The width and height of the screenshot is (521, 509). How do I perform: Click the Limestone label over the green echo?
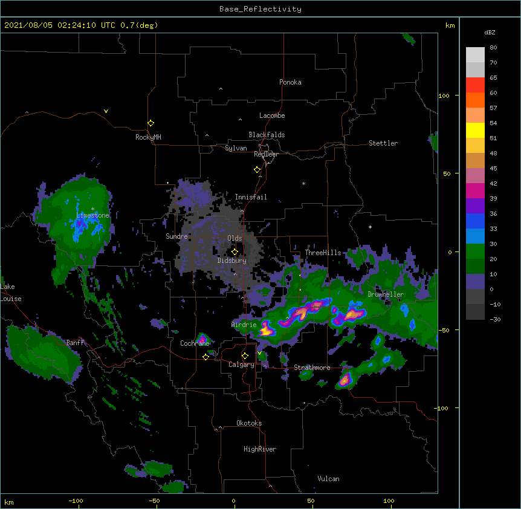click(x=92, y=215)
